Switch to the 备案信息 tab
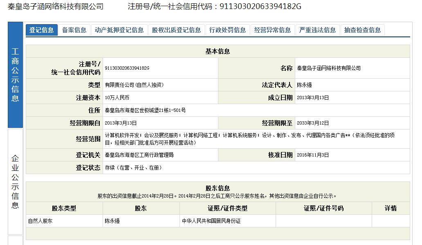Viewport: 422px width, 245px height. click(74, 29)
